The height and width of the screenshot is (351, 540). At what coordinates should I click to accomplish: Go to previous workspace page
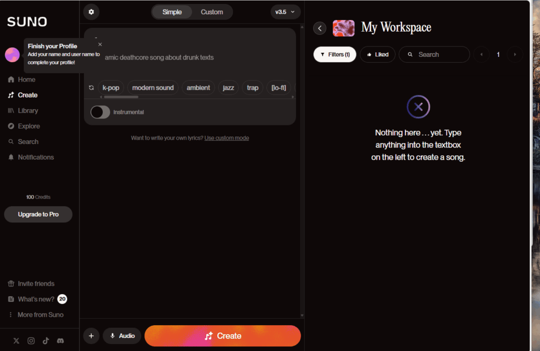pyautogui.click(x=481, y=54)
